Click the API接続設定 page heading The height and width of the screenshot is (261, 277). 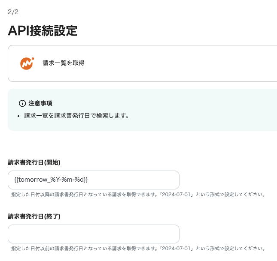click(x=43, y=31)
